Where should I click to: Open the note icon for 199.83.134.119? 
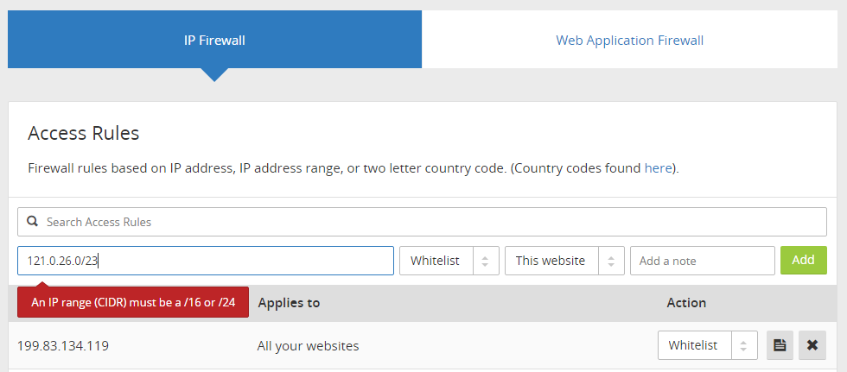click(780, 345)
